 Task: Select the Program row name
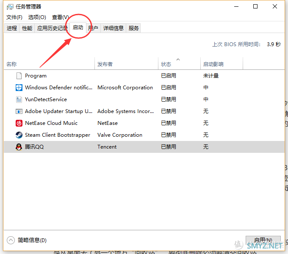click(36, 76)
